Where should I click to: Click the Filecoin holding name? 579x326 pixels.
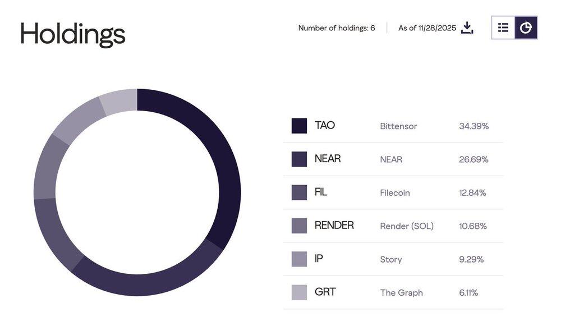click(x=395, y=193)
